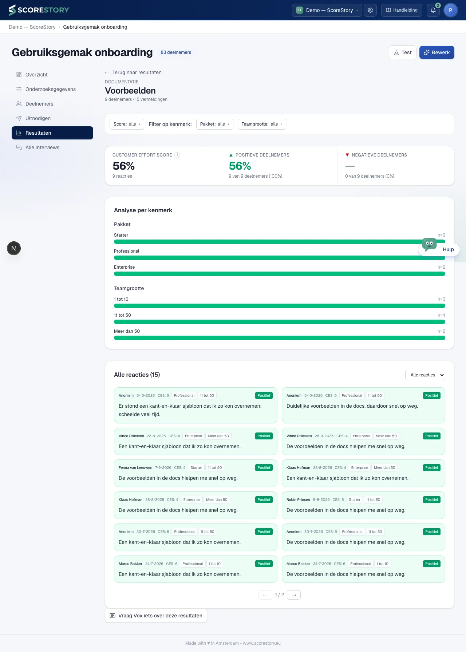Click the 11 tot 50 team size bar
Screen dimensions: 466x652
tap(280, 322)
